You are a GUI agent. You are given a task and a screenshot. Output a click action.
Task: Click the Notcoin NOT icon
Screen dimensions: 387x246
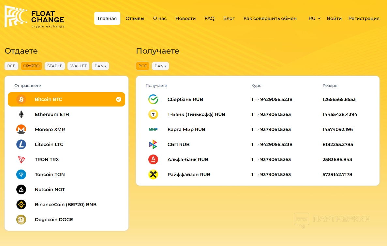pos(21,189)
